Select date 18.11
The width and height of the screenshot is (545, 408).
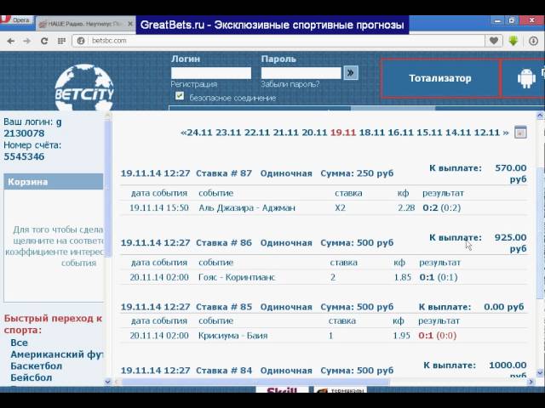[x=371, y=133]
